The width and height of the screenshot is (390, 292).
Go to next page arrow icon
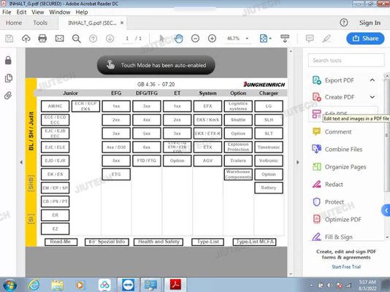pos(110,39)
